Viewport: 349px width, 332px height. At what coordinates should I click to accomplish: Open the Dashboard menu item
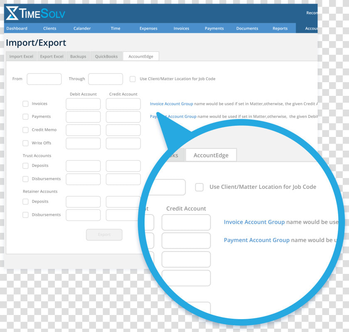tap(17, 29)
